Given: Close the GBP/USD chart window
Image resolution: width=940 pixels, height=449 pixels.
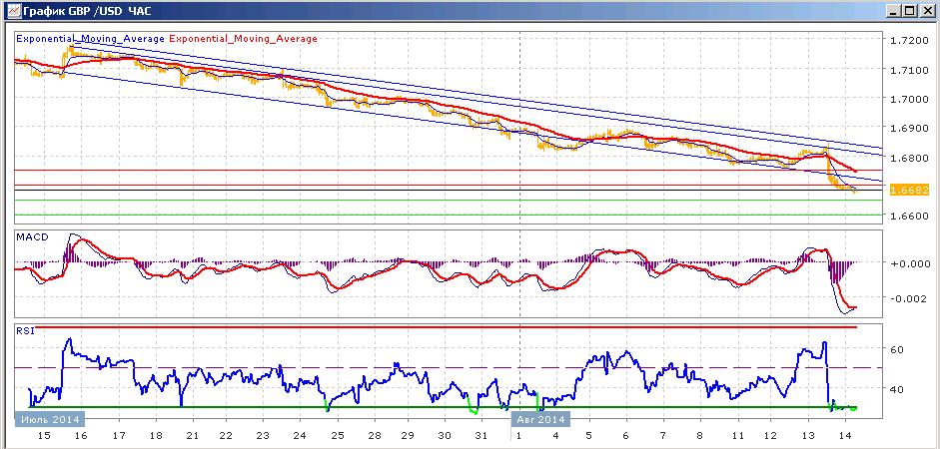Looking at the screenshot, I should 926,11.
